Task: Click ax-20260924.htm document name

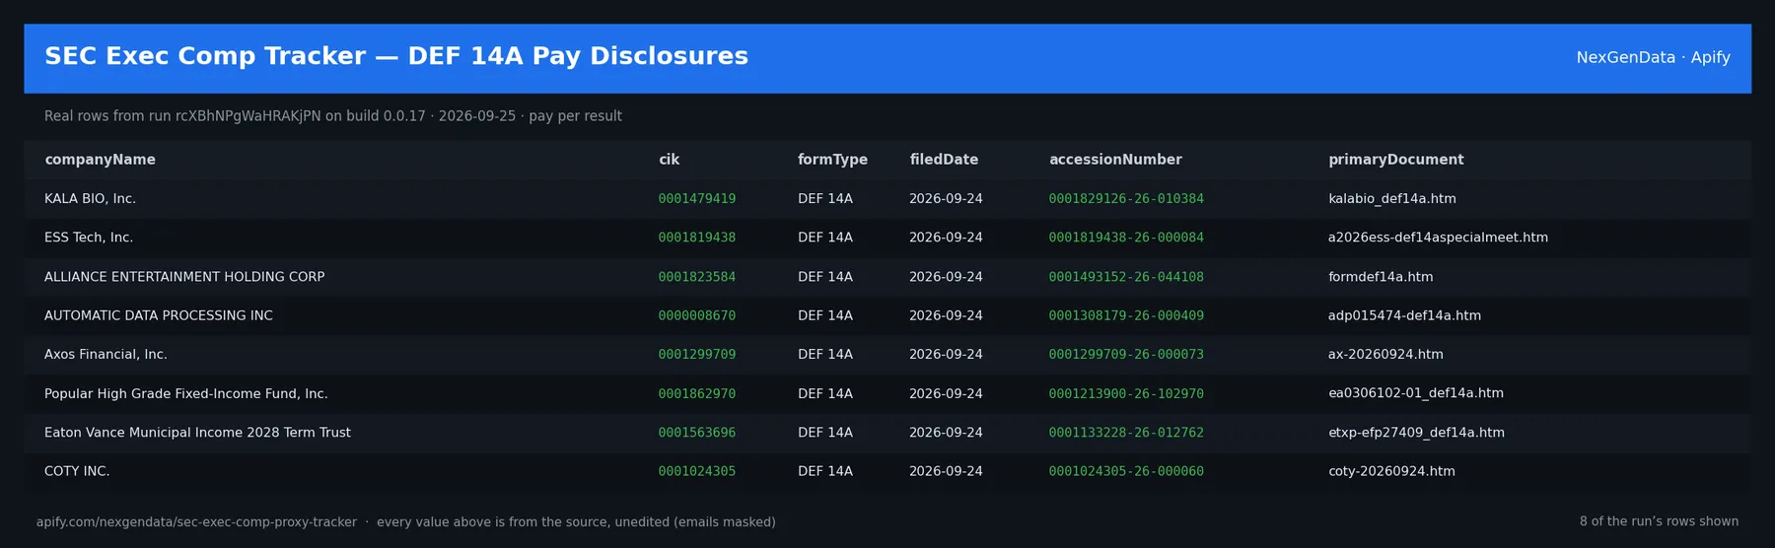Action: coord(1385,355)
